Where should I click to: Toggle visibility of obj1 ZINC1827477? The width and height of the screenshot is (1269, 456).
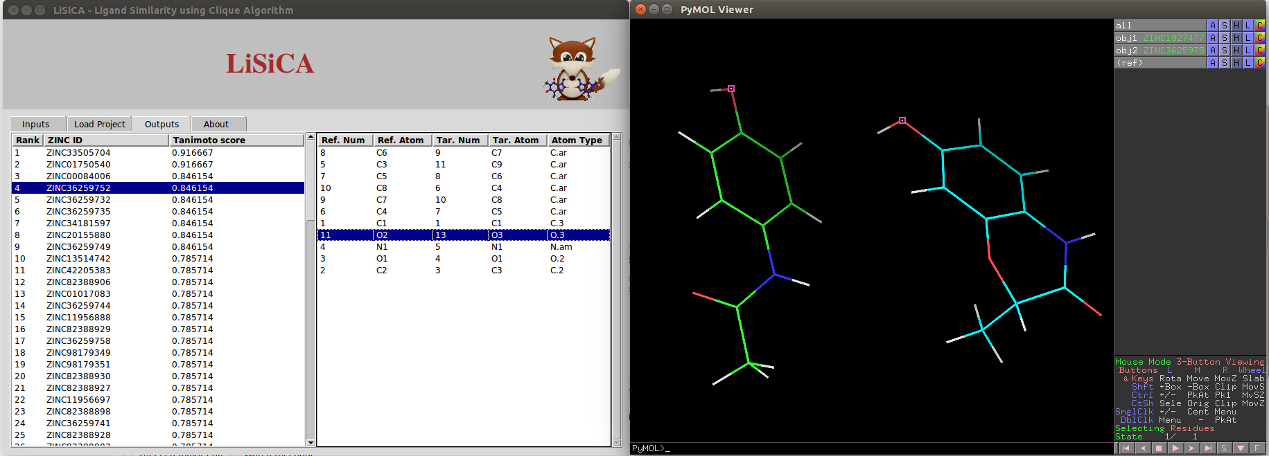tap(1159, 38)
